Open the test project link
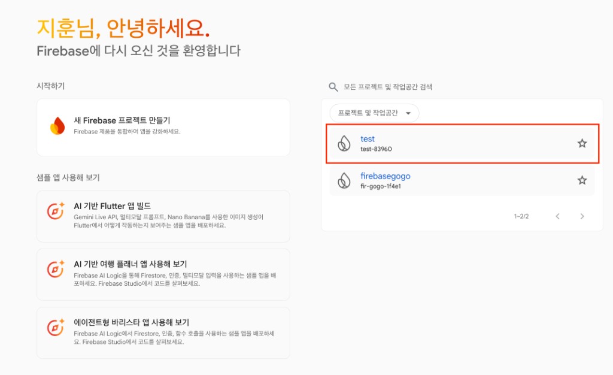This screenshot has height=375, width=613. pos(368,139)
